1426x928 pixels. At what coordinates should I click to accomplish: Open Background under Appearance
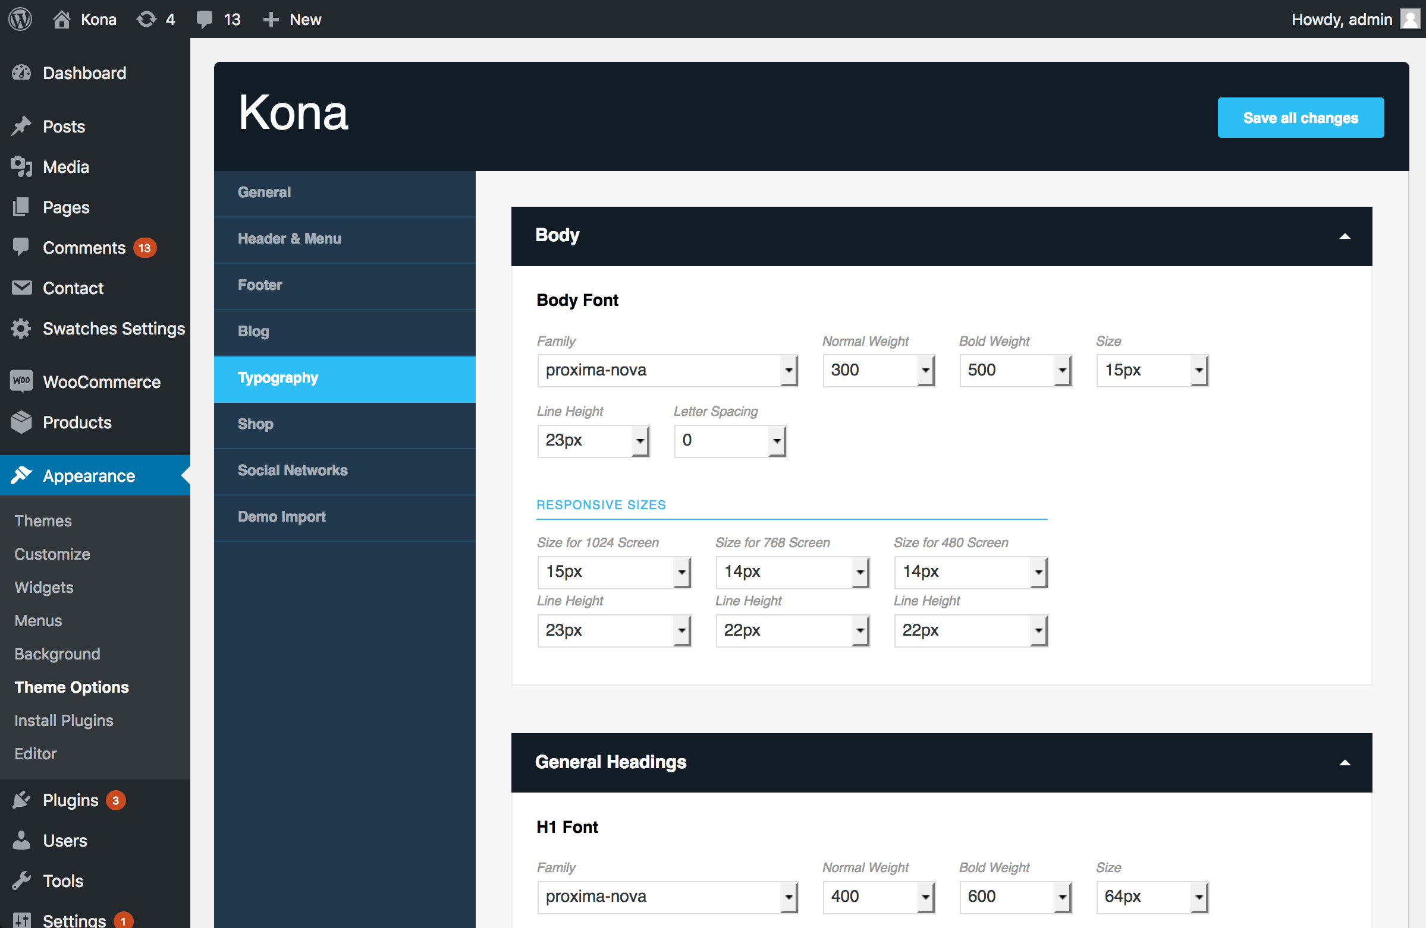coord(58,654)
